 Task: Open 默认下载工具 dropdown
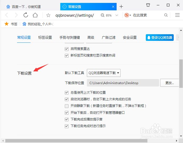(x=104, y=73)
